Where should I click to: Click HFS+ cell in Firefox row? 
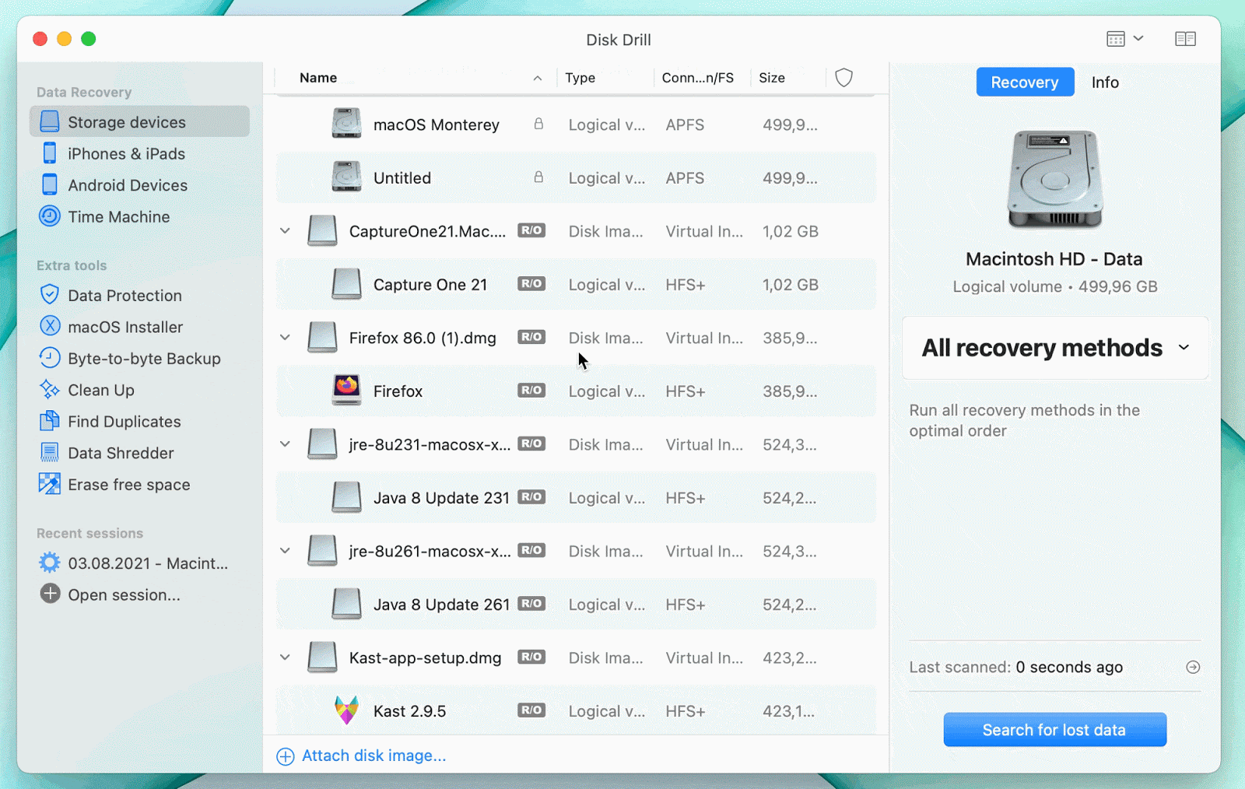pyautogui.click(x=686, y=391)
